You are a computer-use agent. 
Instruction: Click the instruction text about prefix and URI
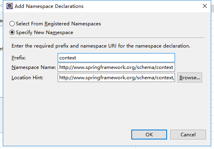[x=101, y=46]
